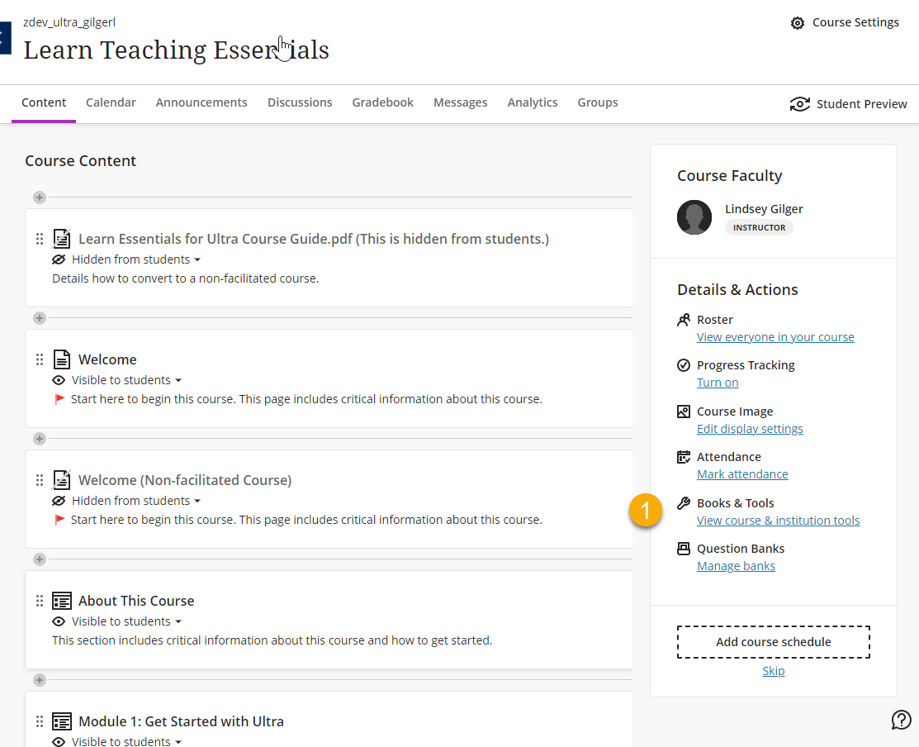Image resolution: width=919 pixels, height=747 pixels.
Task: Click plus button above Module 1
Action: click(40, 680)
